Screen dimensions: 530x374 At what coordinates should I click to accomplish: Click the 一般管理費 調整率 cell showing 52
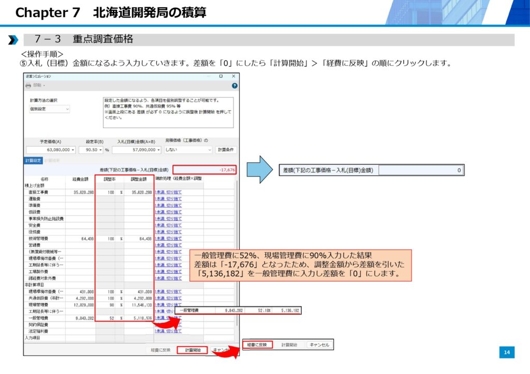pos(110,318)
